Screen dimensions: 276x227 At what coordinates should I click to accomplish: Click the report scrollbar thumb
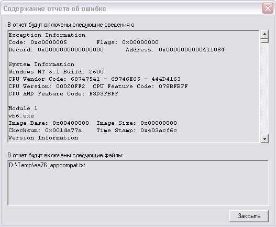pos(264,40)
